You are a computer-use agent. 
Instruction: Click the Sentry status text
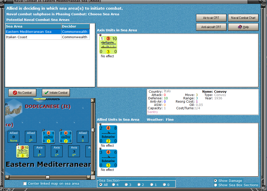(x=153, y=112)
